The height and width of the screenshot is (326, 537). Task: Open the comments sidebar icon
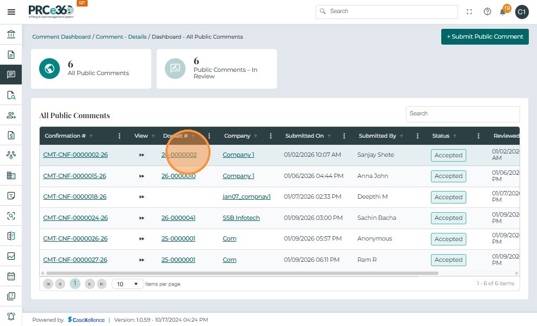(x=11, y=75)
